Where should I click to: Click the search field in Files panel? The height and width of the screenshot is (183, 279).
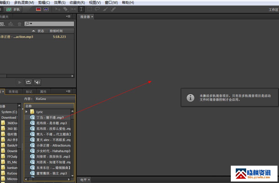coord(49,24)
